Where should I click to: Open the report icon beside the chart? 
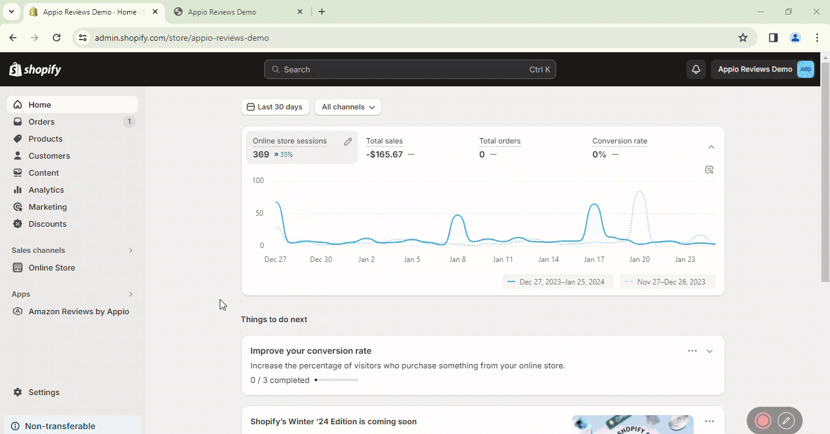point(709,170)
